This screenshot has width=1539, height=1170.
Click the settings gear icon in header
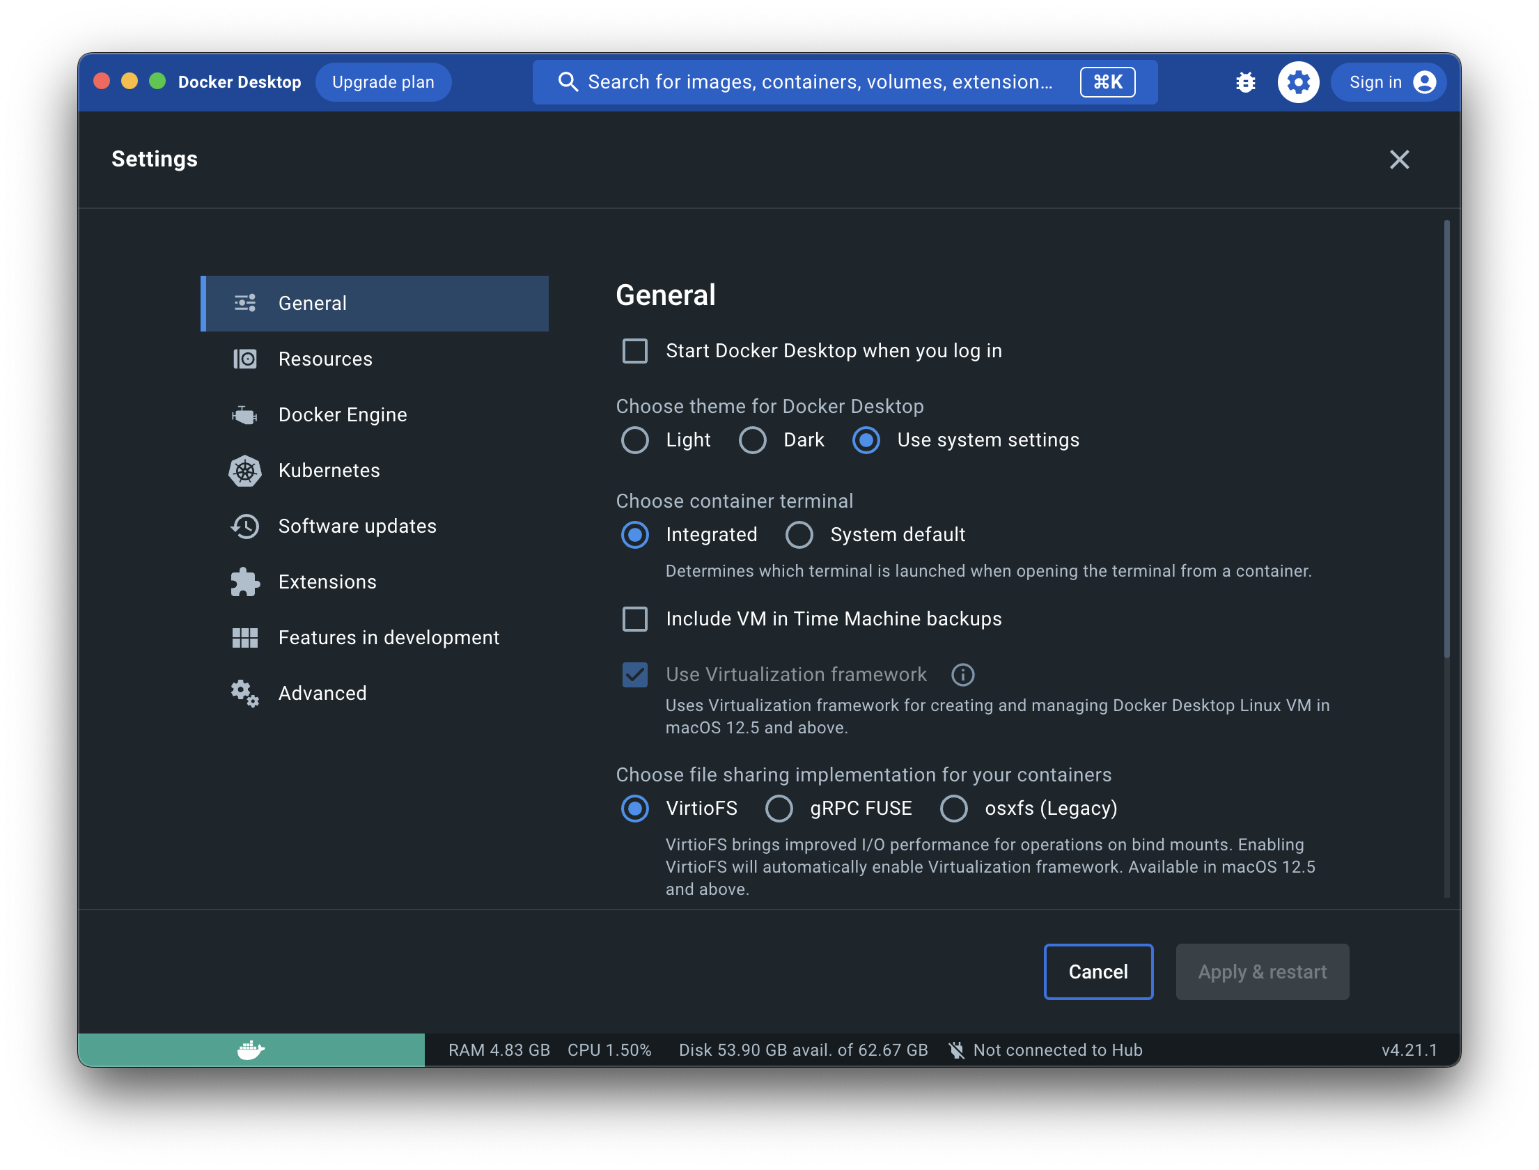coord(1299,82)
